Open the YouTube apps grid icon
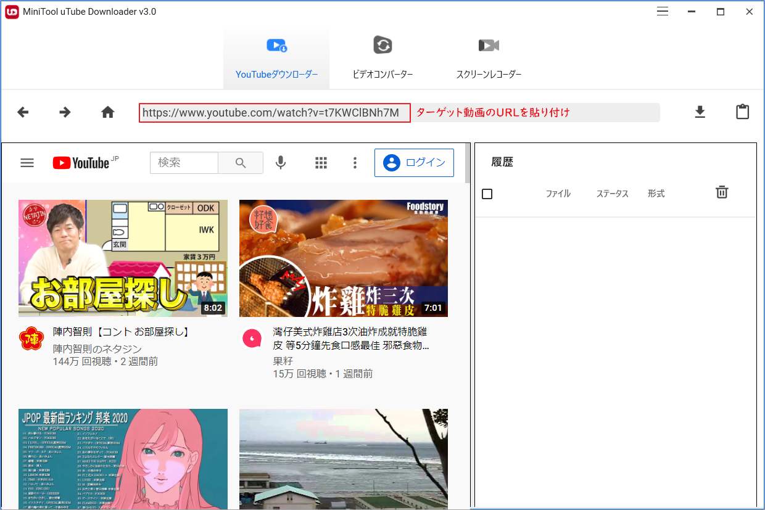 [x=321, y=163]
